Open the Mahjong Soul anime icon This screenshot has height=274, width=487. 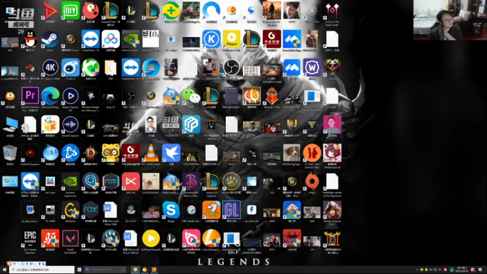(x=332, y=153)
